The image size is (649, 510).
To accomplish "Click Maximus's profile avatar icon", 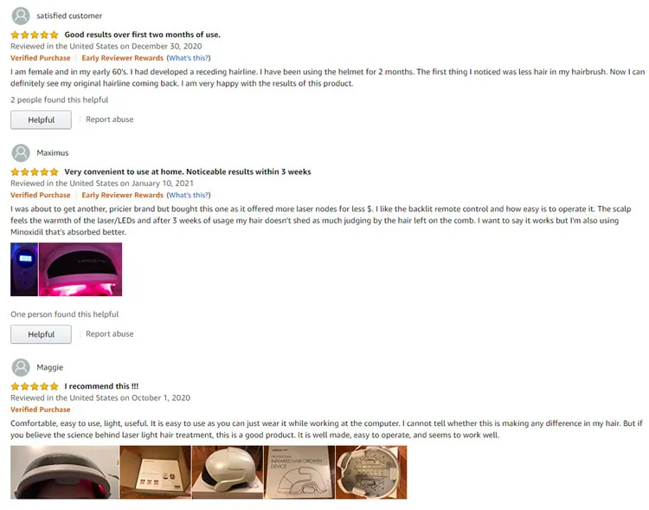I will tap(21, 153).
